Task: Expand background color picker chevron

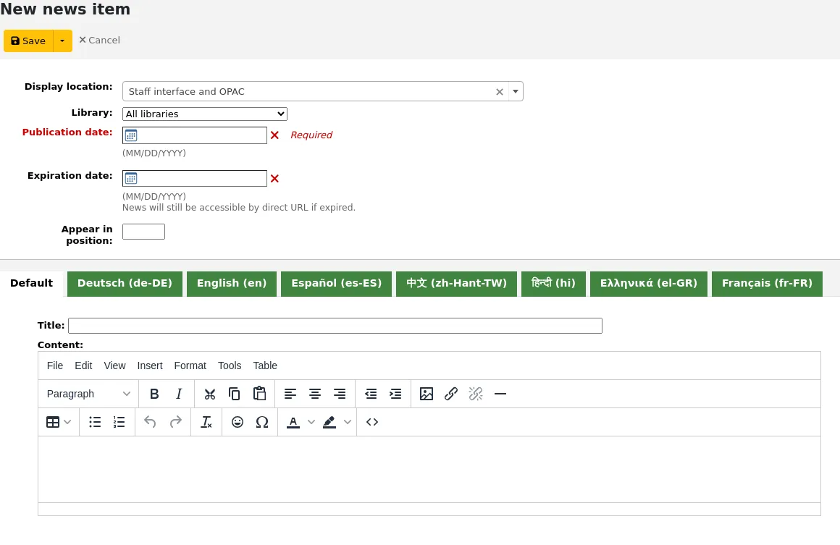Action: (348, 423)
